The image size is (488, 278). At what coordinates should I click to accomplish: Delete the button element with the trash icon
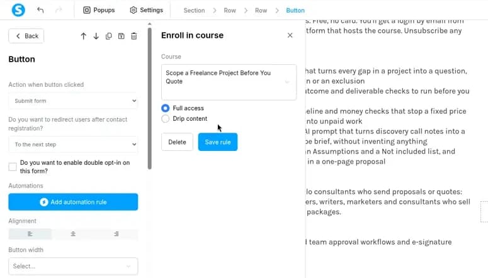pos(134,36)
